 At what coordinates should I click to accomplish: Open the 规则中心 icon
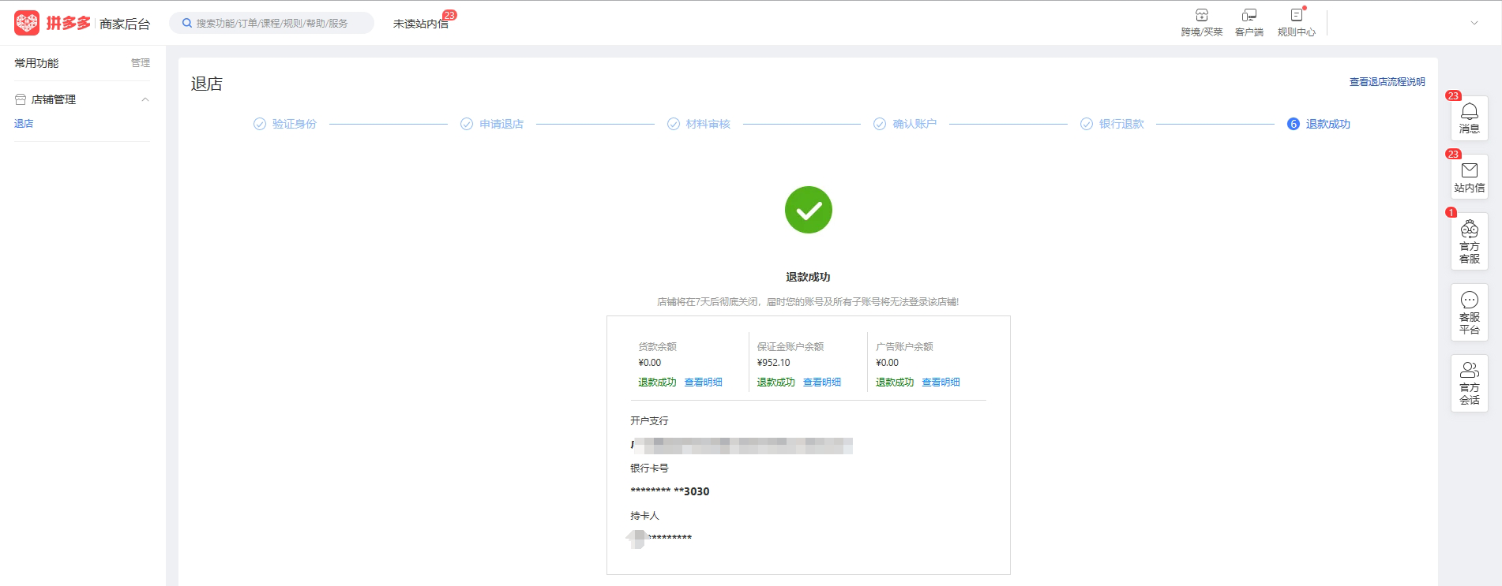1296,15
